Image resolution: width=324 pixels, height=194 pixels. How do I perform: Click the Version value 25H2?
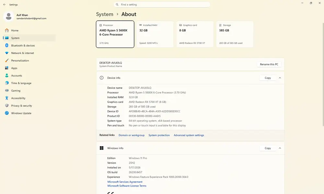coord(132,163)
